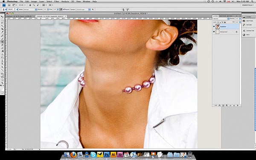Toggle lock image pixels (brush icon)
Viewport: 256px width, 160px height.
point(221,22)
